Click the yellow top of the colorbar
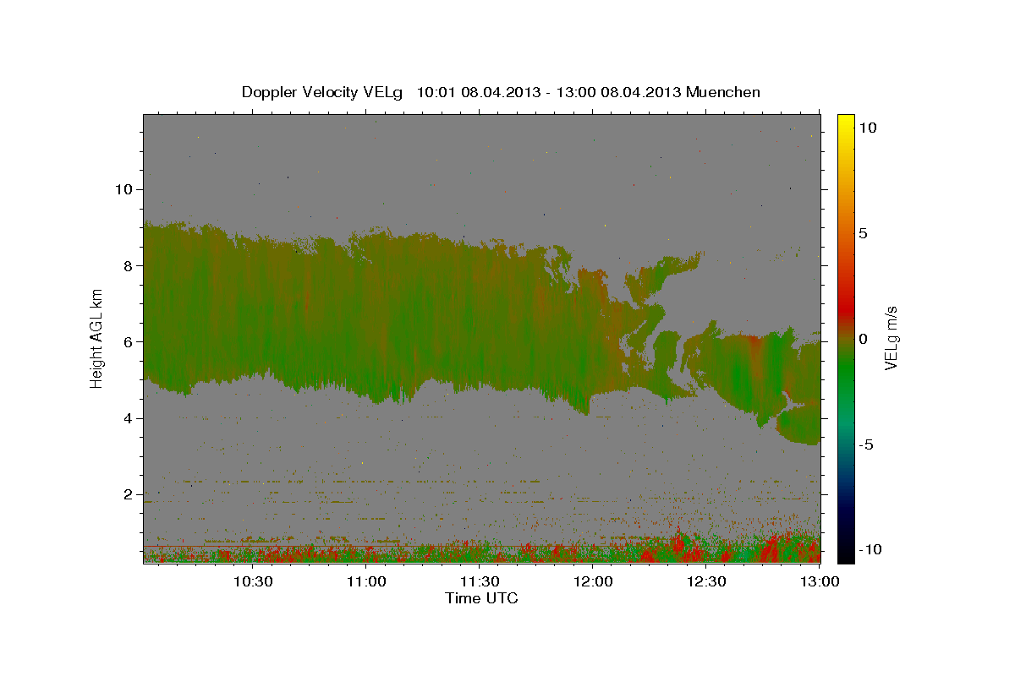This screenshot has width=1015, height=676. tap(845, 123)
